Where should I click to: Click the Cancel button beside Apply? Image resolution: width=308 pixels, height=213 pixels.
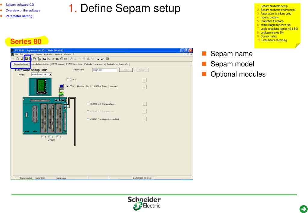pyautogui.click(x=142, y=70)
